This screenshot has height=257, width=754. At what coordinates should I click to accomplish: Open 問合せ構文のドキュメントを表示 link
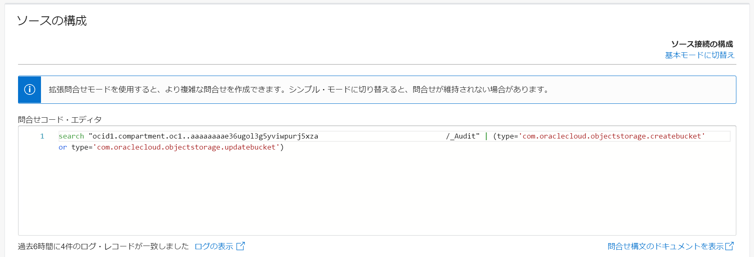[x=665, y=246]
